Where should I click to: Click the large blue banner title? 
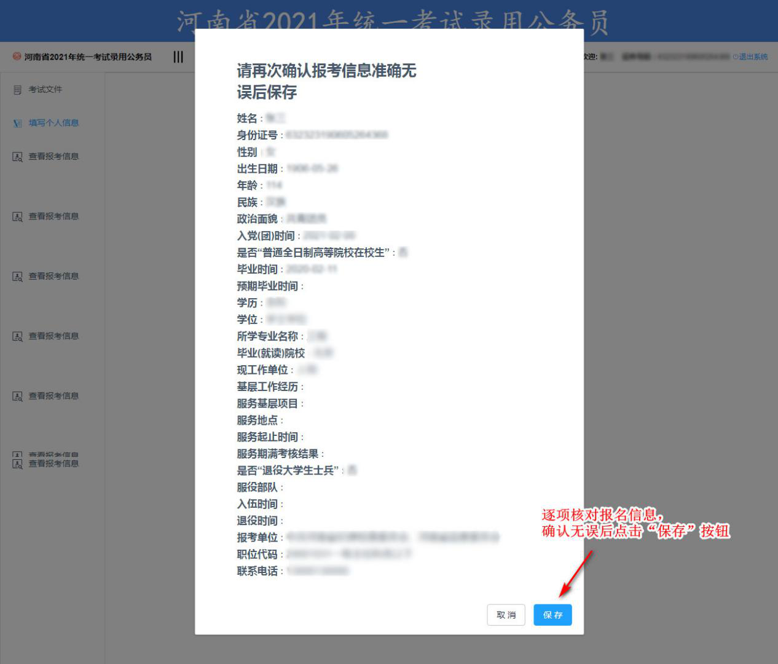(393, 20)
